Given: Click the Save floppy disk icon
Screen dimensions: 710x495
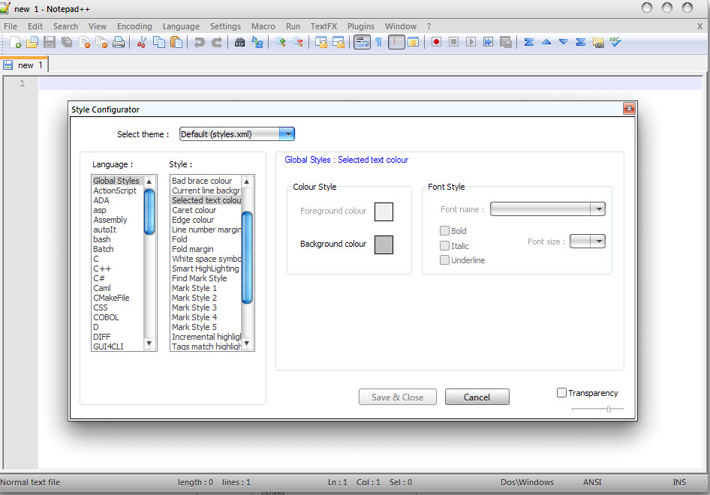Looking at the screenshot, I should (50, 43).
